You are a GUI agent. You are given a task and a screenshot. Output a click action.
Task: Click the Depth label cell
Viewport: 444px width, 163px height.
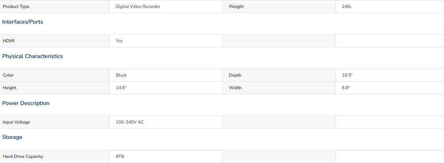tap(279, 75)
